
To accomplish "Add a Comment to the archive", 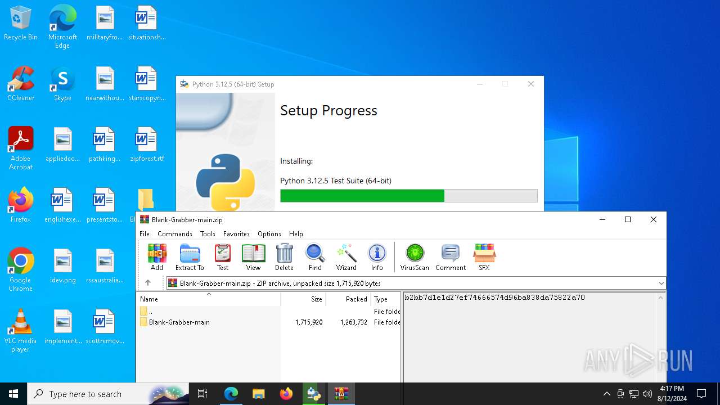I will click(x=451, y=258).
